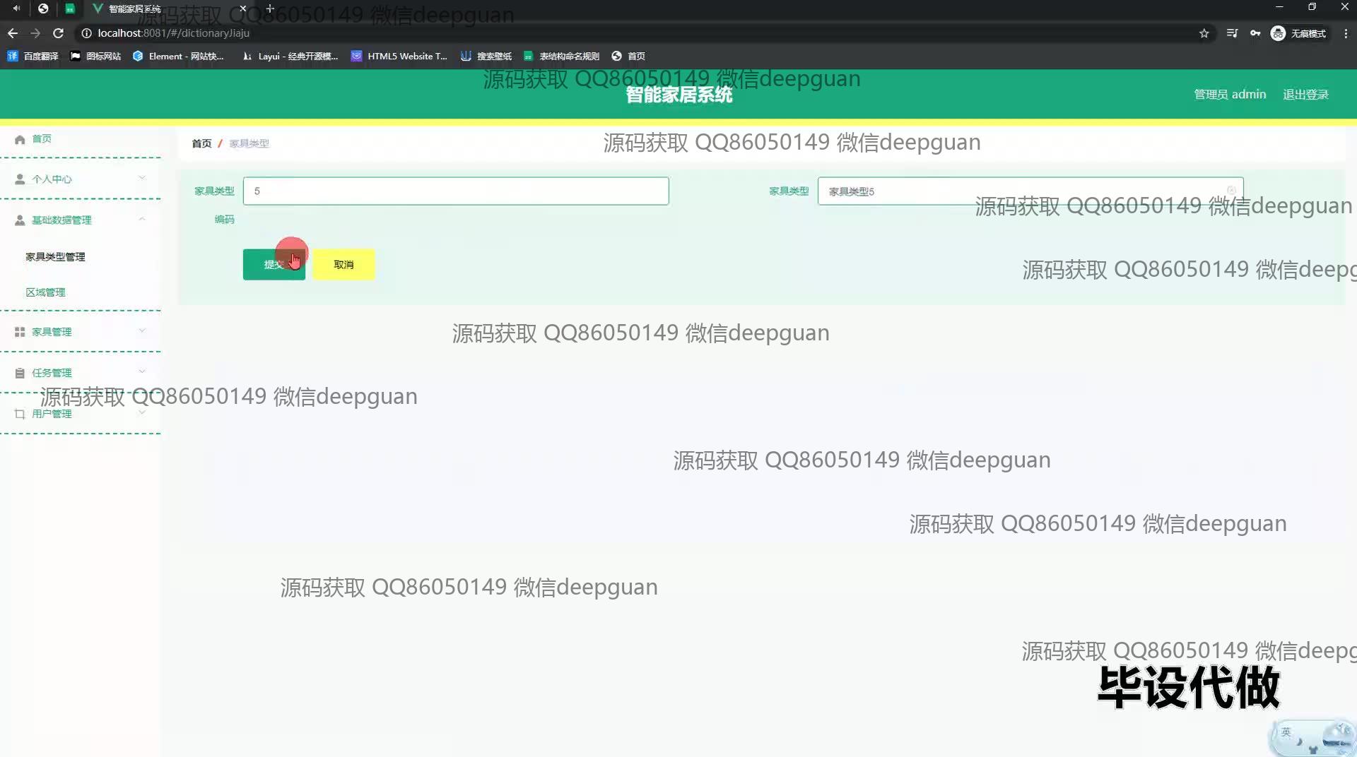
Task: Select 区域管理 in the sidebar
Action: 45,292
